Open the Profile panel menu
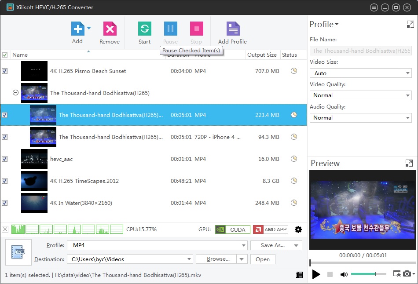418x284 pixels. tap(336, 25)
